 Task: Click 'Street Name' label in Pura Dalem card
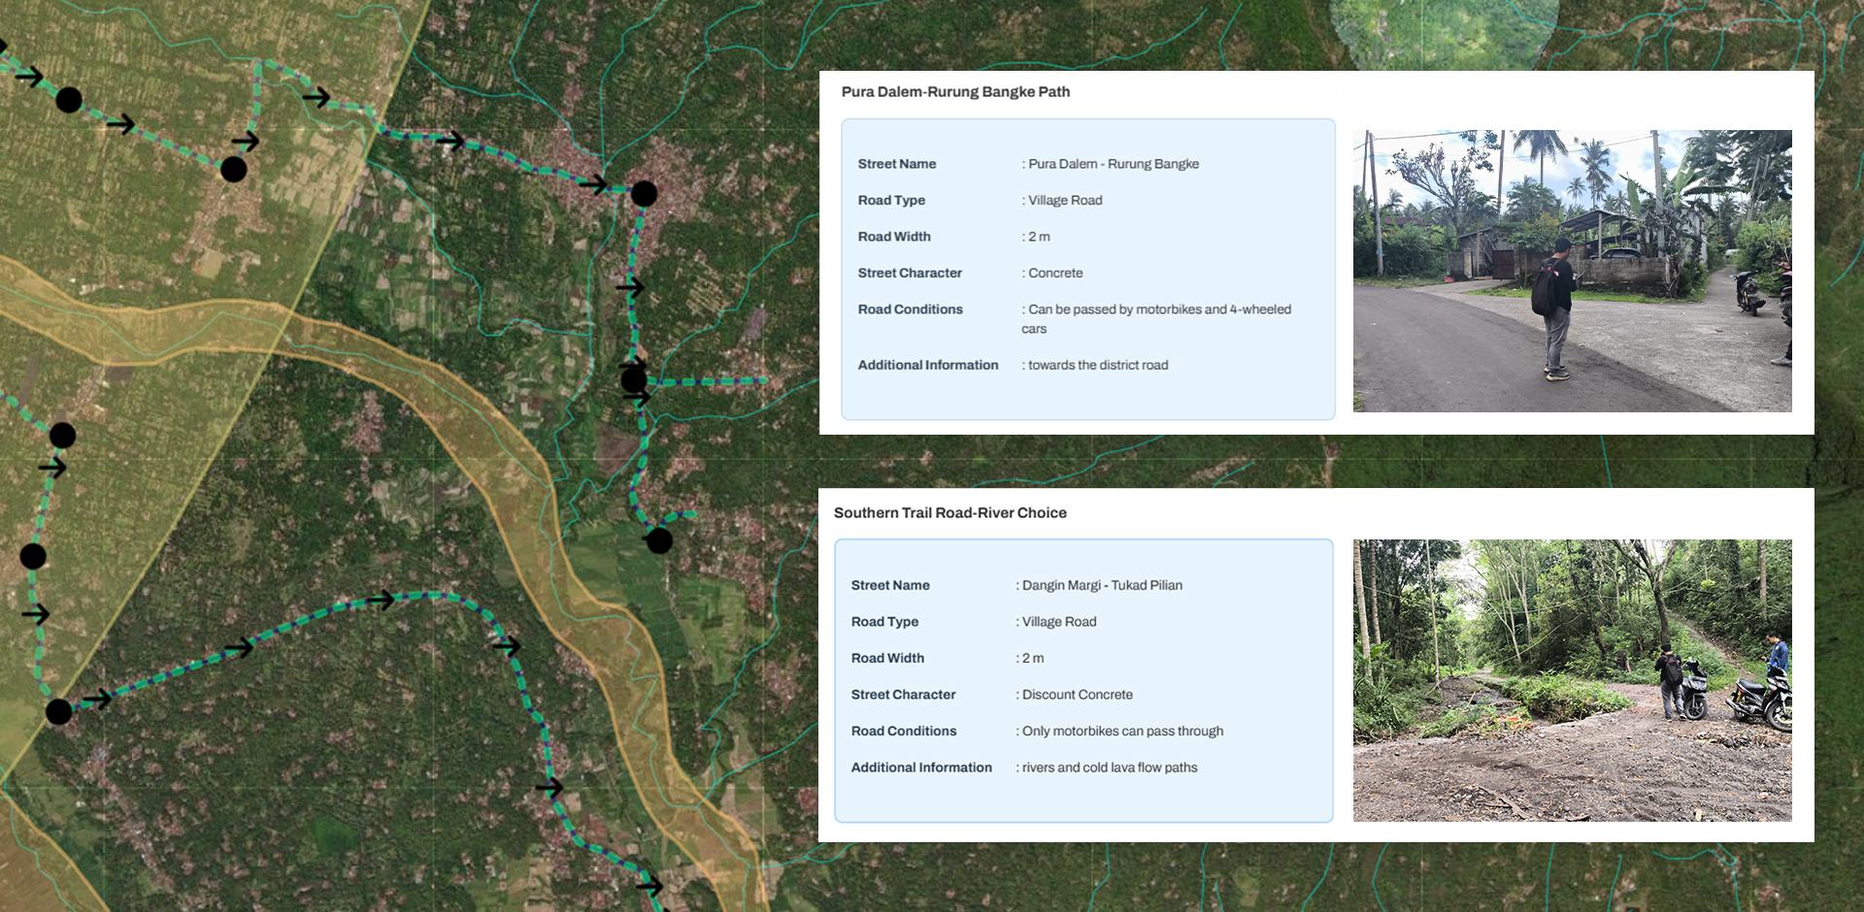pyautogui.click(x=897, y=164)
